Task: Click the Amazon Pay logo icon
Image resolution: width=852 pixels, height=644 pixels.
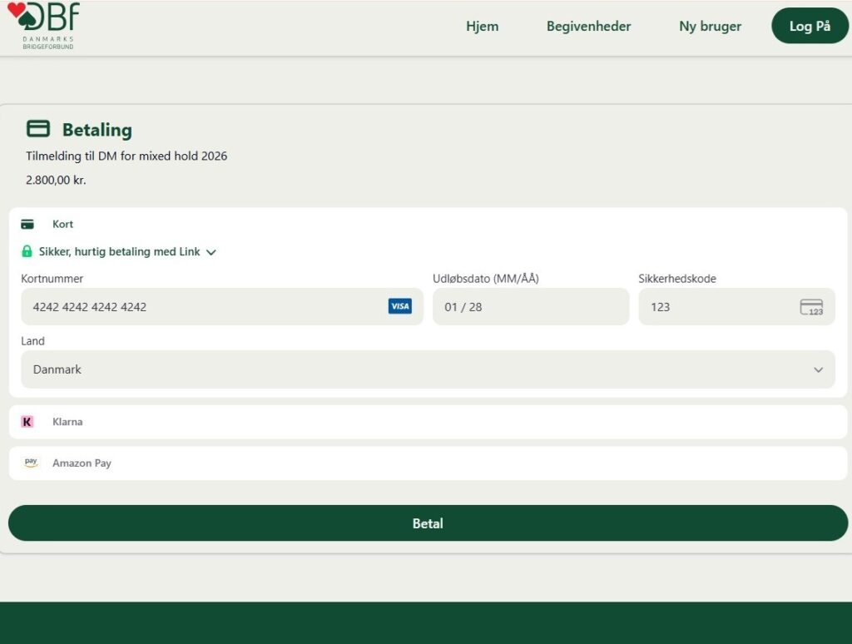Action: (x=31, y=463)
